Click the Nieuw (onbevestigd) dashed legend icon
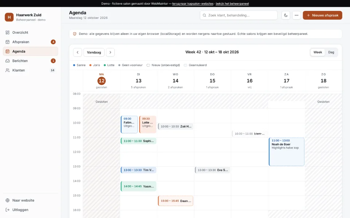The image size is (350, 218). [148, 65]
